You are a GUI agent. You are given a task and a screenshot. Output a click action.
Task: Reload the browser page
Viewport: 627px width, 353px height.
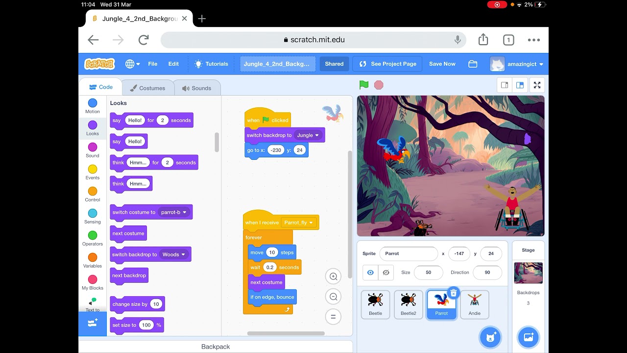[x=144, y=40]
